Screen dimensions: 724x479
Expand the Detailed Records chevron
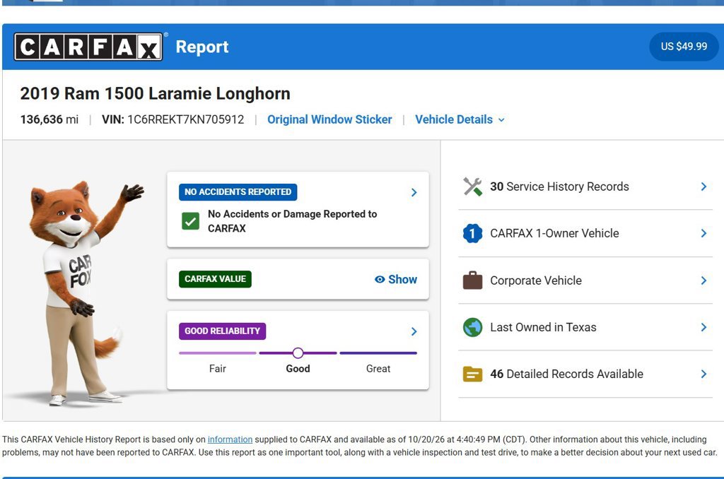pos(703,374)
